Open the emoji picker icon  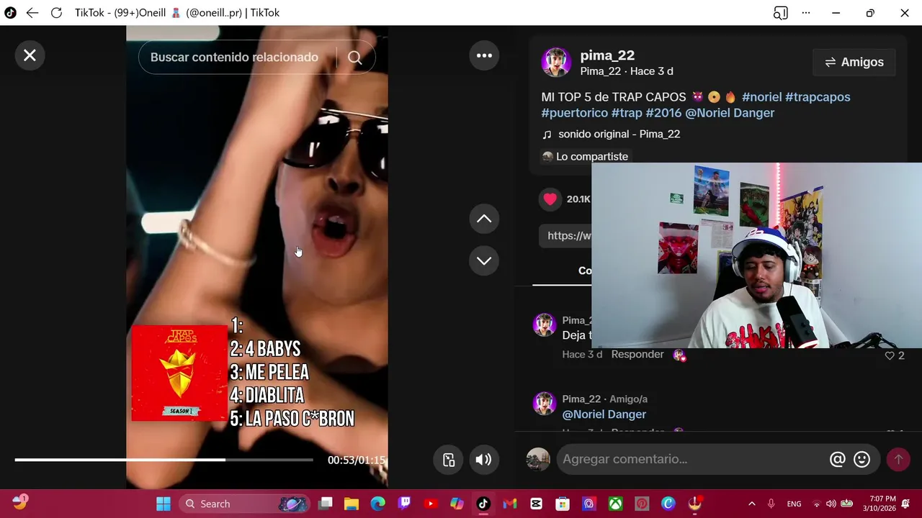point(861,460)
